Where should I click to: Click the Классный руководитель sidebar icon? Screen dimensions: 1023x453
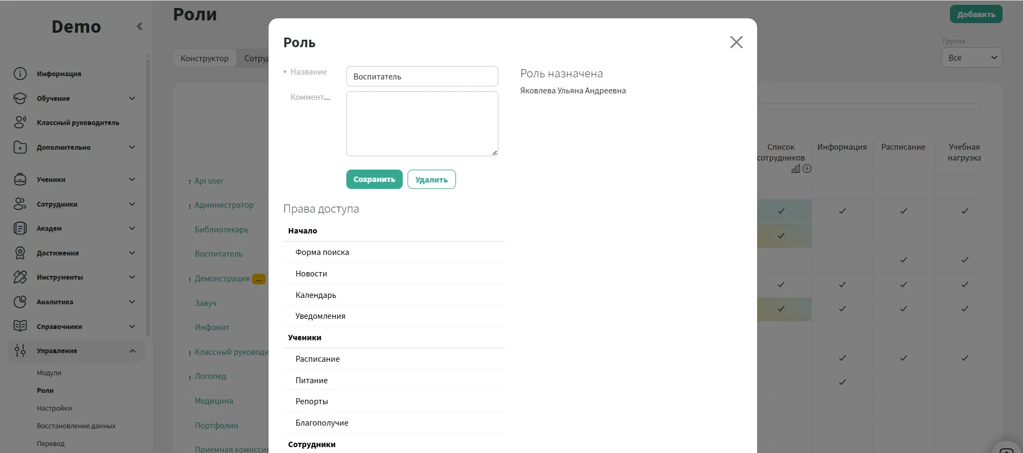[x=20, y=122]
